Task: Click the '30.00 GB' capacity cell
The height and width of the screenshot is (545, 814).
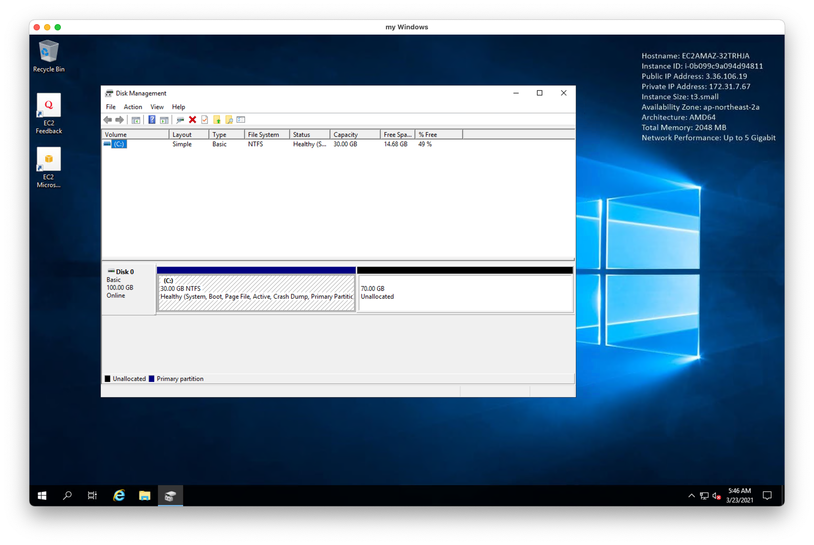Action: point(345,144)
